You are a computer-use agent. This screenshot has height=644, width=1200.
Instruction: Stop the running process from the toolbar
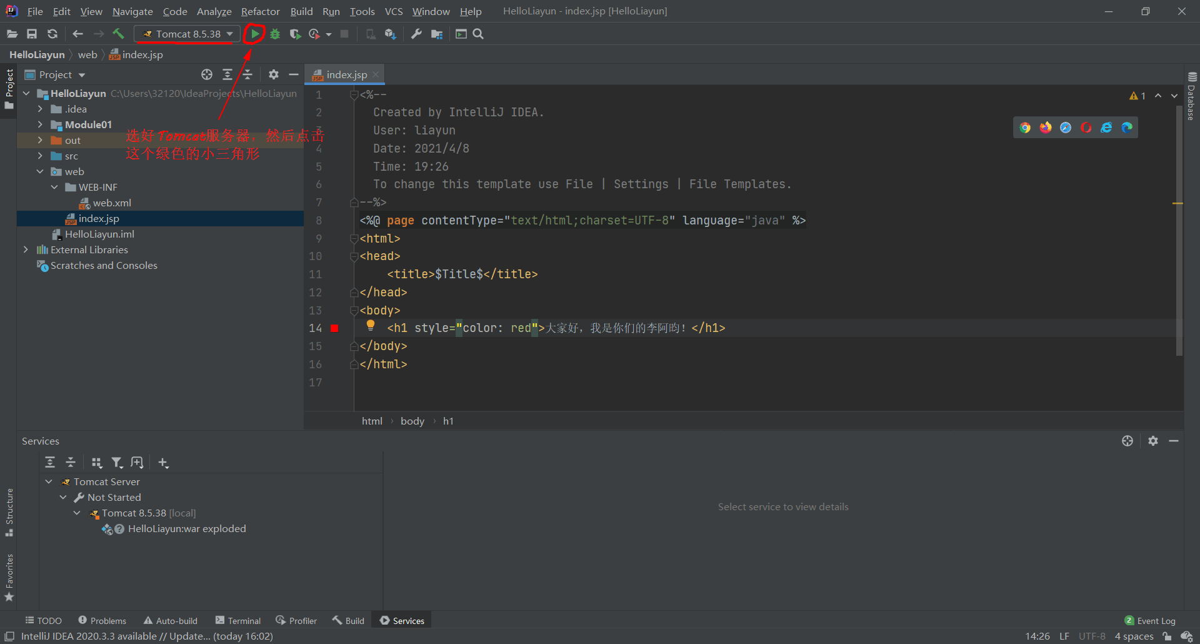coord(344,34)
